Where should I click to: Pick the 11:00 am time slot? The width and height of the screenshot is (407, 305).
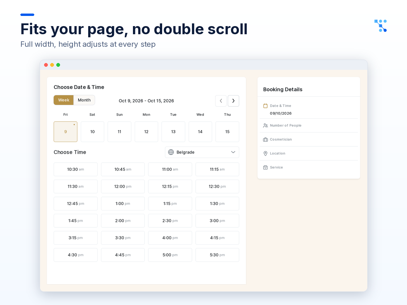click(170, 169)
